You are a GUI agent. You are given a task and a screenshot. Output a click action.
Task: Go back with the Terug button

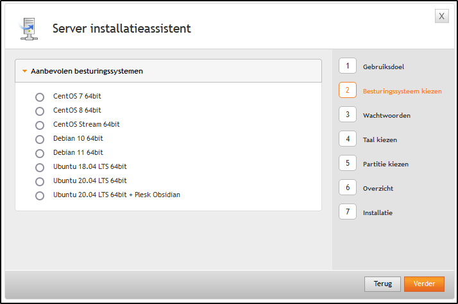click(x=383, y=284)
